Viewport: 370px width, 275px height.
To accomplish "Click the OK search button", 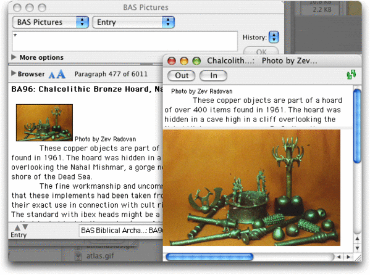I will 261,51.
